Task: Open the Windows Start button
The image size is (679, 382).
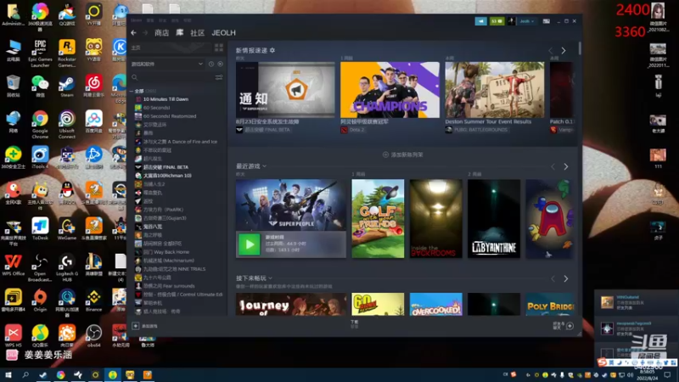Action: click(x=8, y=375)
